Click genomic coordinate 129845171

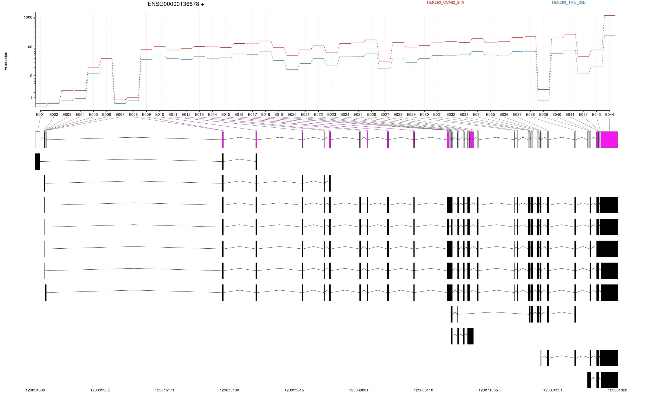pos(165,390)
